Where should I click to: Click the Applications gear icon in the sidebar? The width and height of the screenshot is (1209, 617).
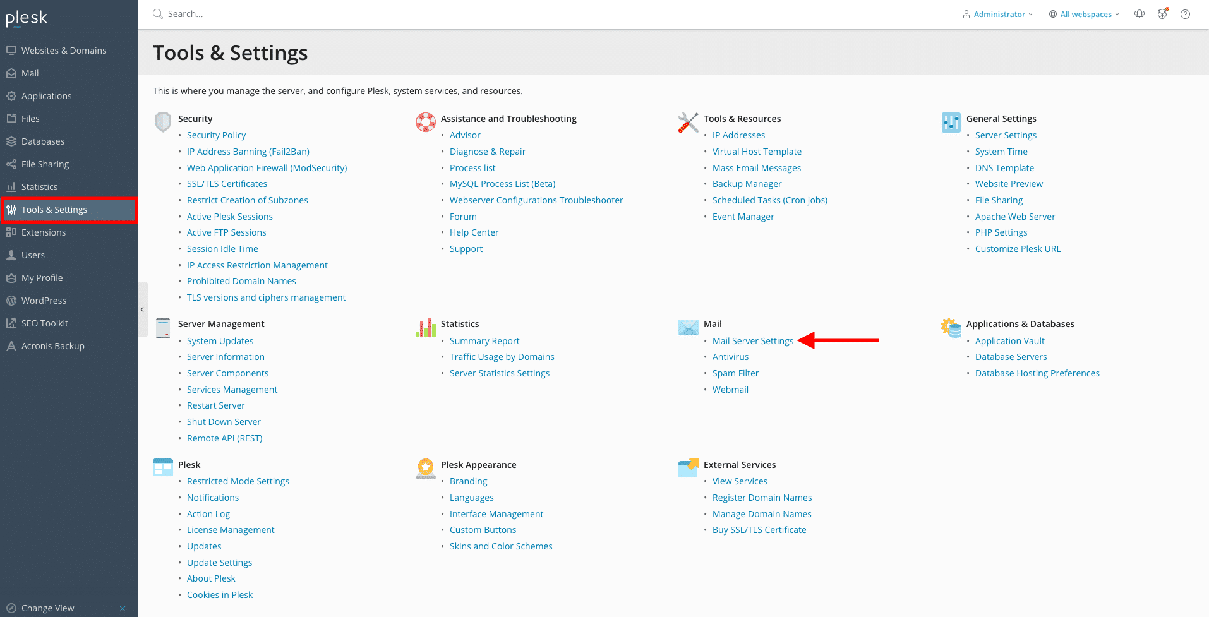tap(11, 96)
